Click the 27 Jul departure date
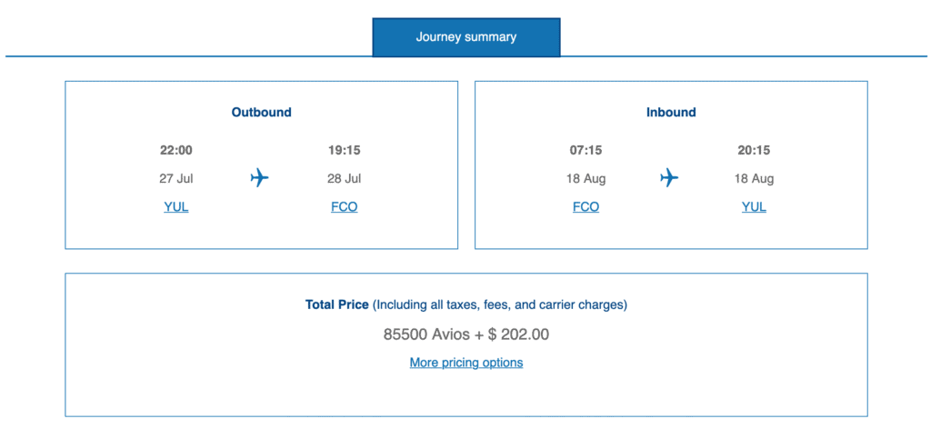The height and width of the screenshot is (429, 931). tap(176, 178)
